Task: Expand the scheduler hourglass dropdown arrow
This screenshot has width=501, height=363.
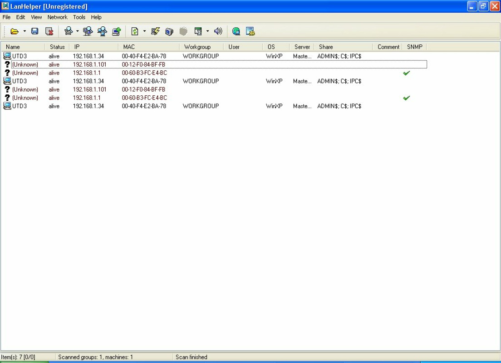Action: [x=208, y=31]
